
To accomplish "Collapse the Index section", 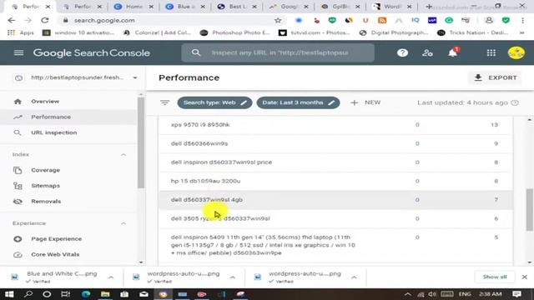I will point(123,155).
